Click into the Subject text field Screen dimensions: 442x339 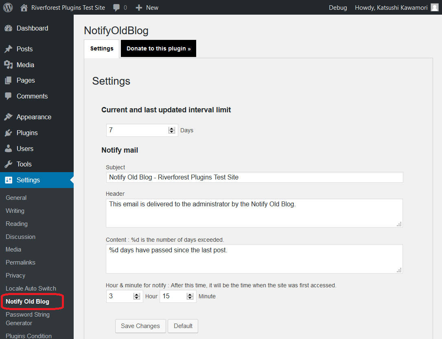(x=254, y=177)
